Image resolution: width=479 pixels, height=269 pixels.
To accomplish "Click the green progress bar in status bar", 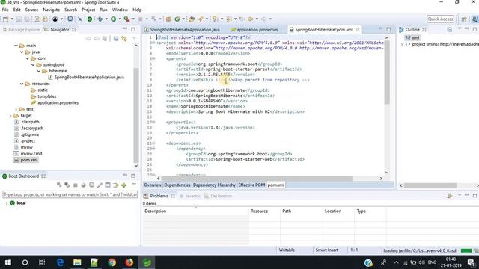I will (466, 250).
